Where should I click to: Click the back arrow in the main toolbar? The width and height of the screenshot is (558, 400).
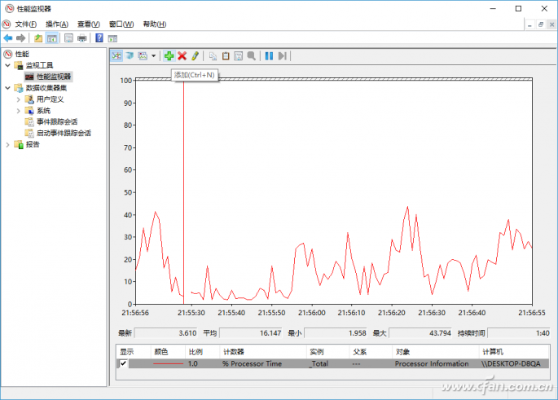coord(8,37)
